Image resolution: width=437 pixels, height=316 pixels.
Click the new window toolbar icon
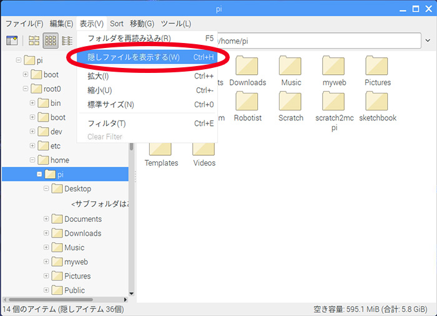(12, 41)
